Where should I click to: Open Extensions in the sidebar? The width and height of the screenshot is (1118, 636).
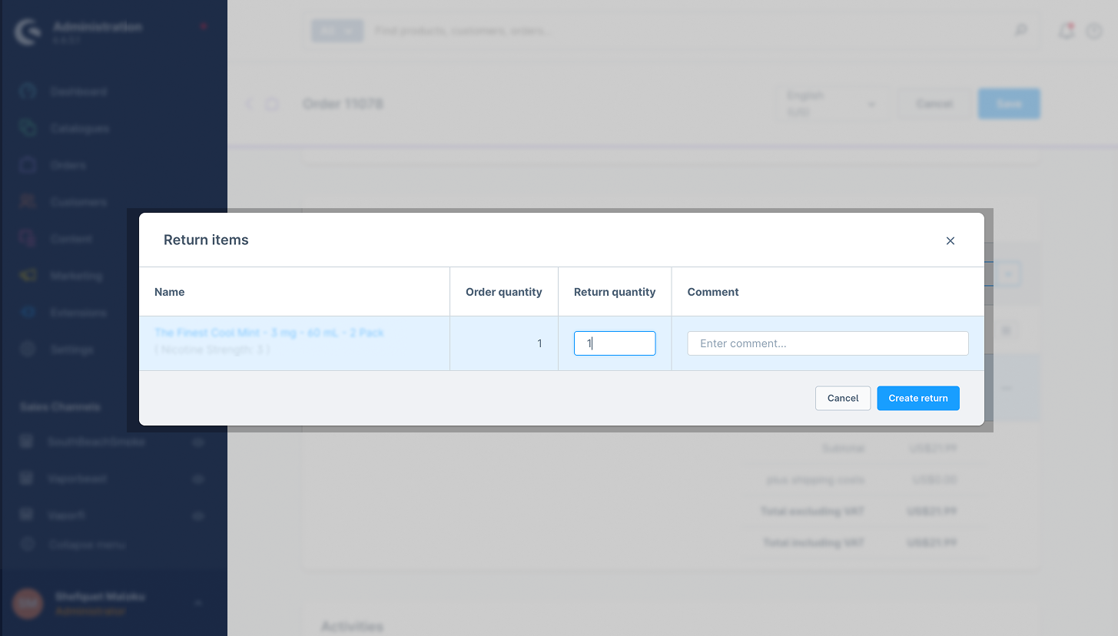click(78, 313)
